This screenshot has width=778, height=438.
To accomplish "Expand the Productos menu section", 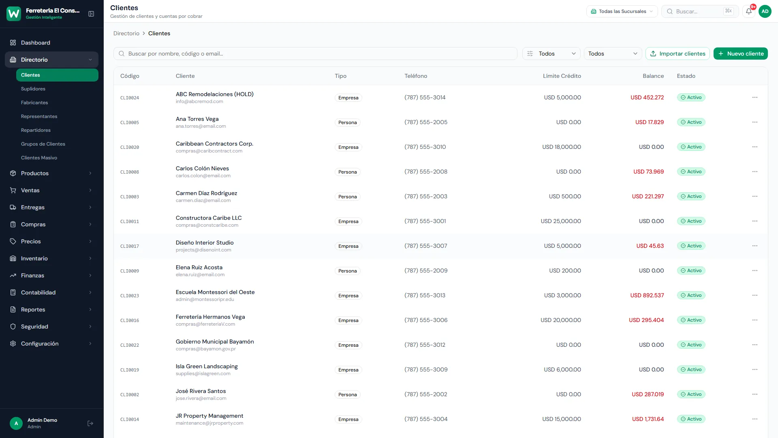I will click(x=51, y=173).
